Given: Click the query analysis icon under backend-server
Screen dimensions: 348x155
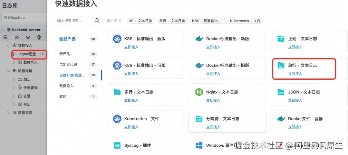Looking at the screenshot, I should pos(5,37).
